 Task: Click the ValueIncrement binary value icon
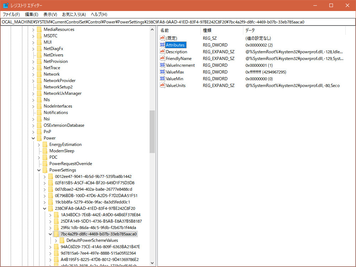pos(162,65)
